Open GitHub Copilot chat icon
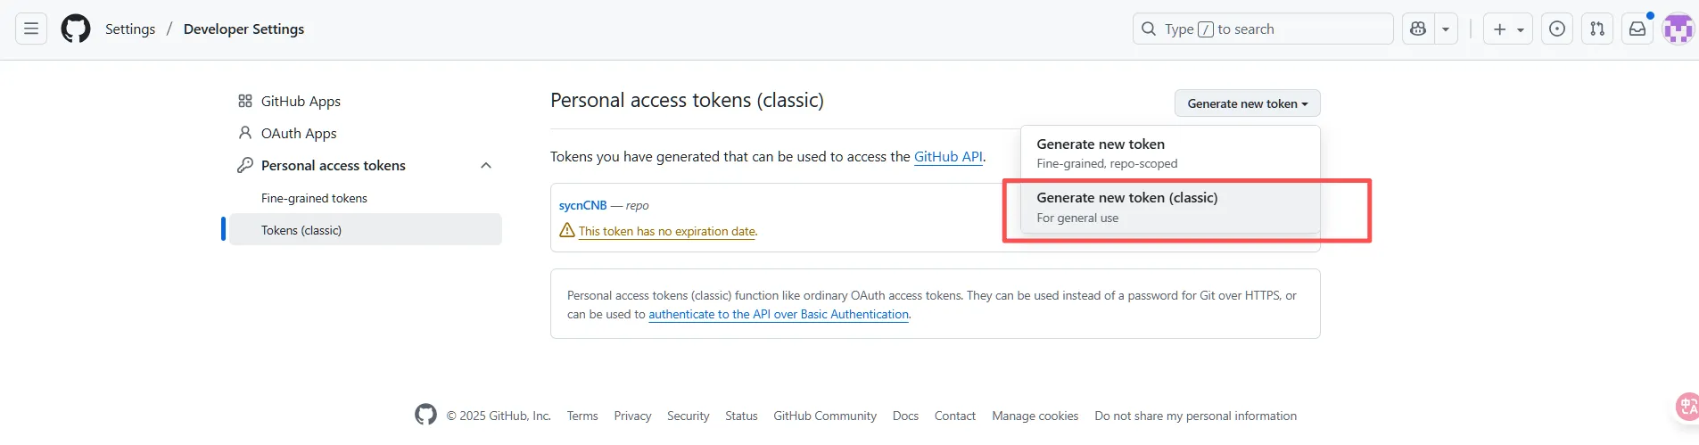 (1417, 29)
